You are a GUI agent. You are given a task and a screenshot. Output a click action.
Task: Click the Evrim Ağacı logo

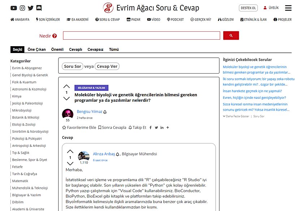click(108, 8)
